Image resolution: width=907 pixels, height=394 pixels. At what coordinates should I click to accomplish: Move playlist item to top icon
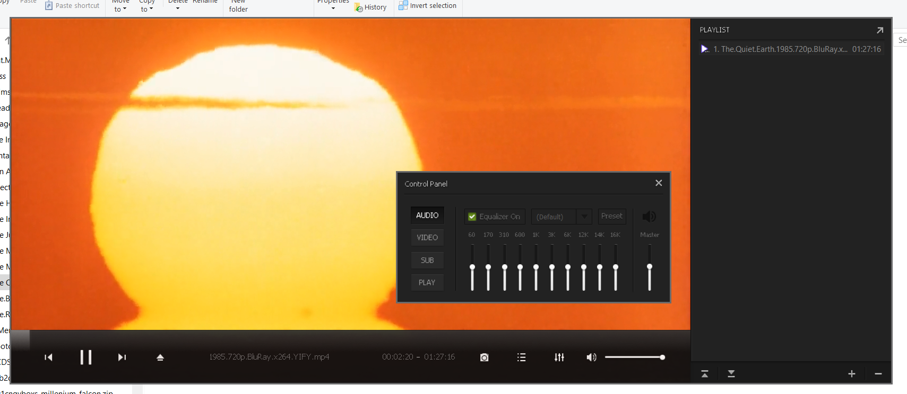coord(705,374)
